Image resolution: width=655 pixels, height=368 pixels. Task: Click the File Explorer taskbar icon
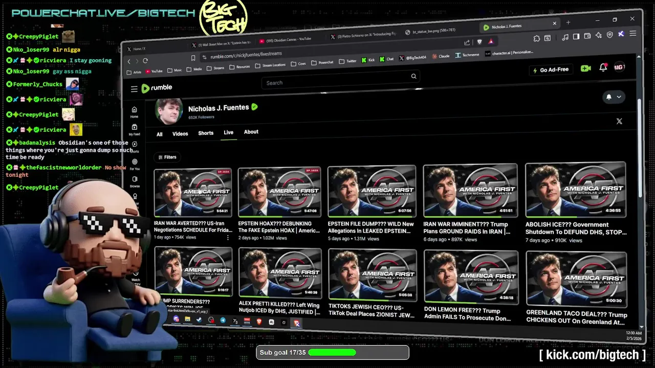[187, 319]
